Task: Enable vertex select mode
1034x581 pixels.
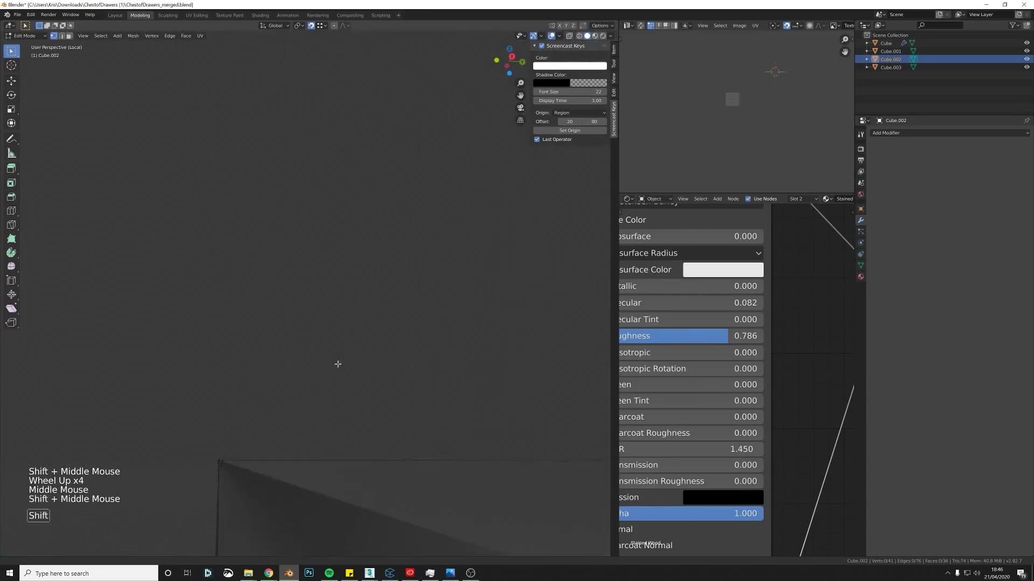Action: [53, 36]
